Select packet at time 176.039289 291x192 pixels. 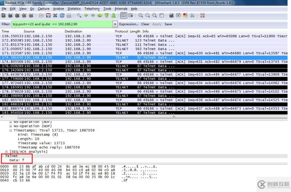144,66
